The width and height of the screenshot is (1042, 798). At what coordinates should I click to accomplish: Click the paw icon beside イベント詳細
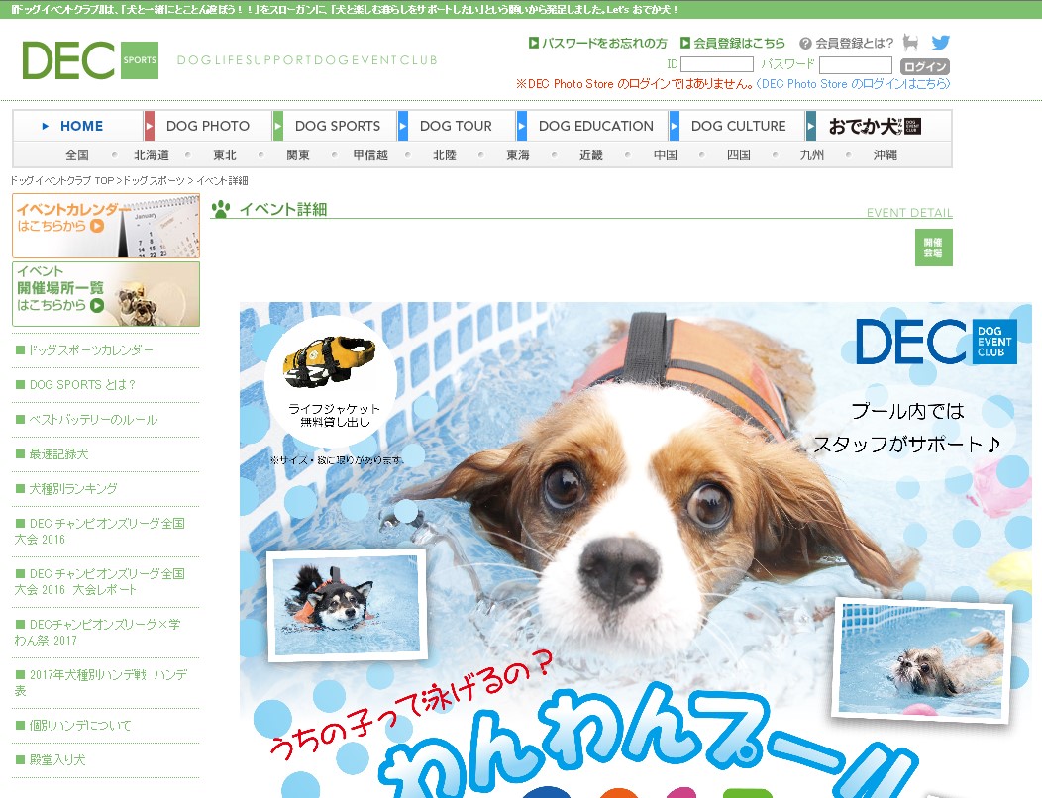coord(221,209)
